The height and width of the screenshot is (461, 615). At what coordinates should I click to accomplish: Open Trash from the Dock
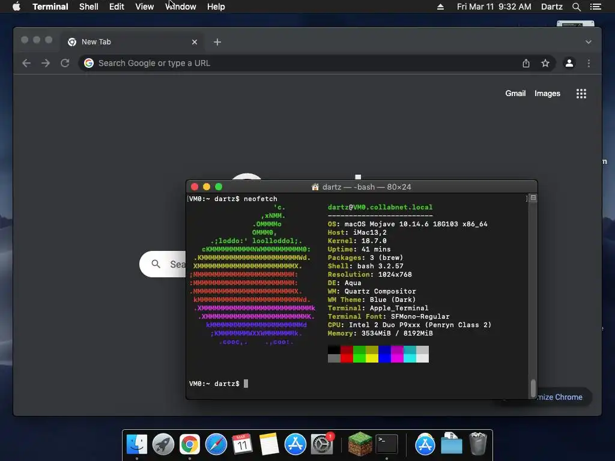pyautogui.click(x=477, y=444)
